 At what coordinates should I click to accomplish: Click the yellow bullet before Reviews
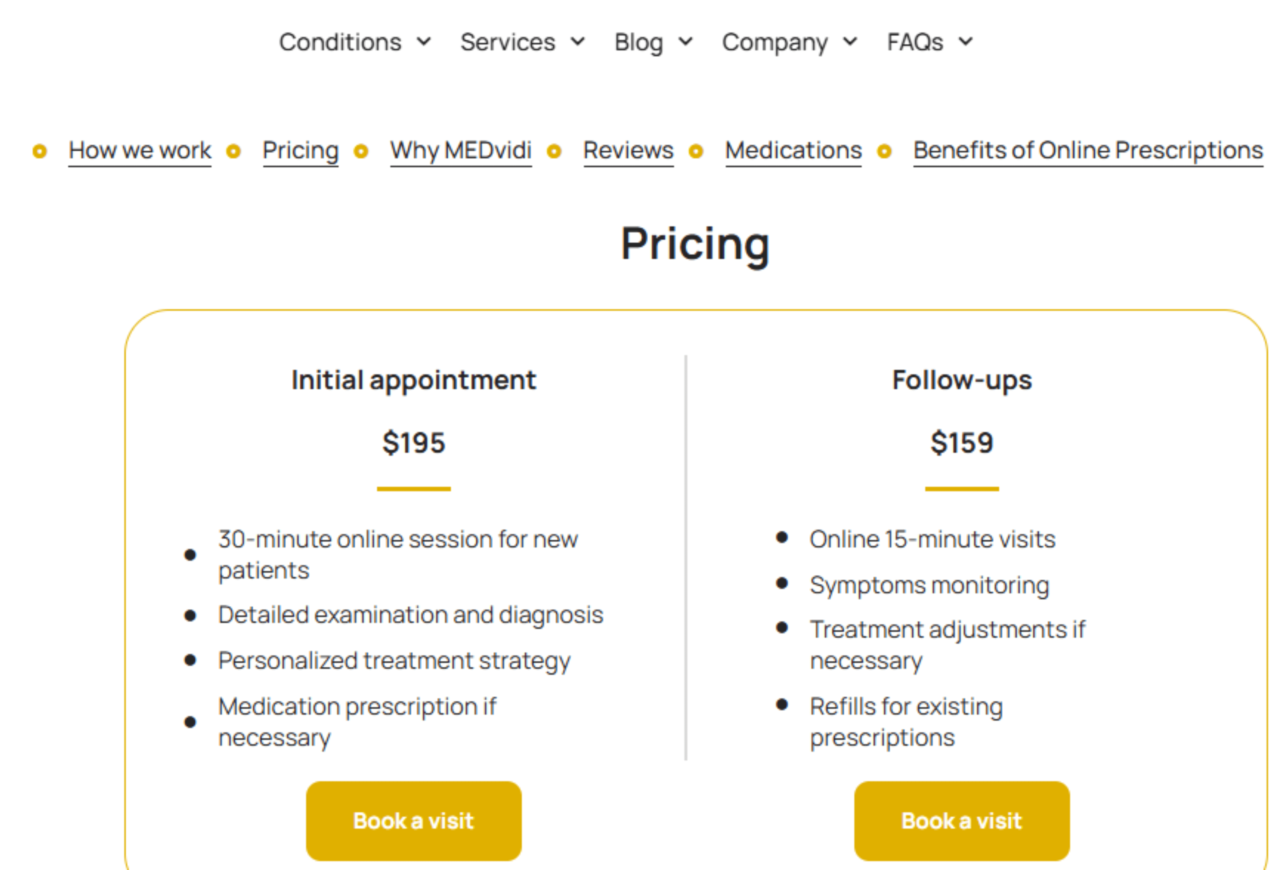pos(554,151)
